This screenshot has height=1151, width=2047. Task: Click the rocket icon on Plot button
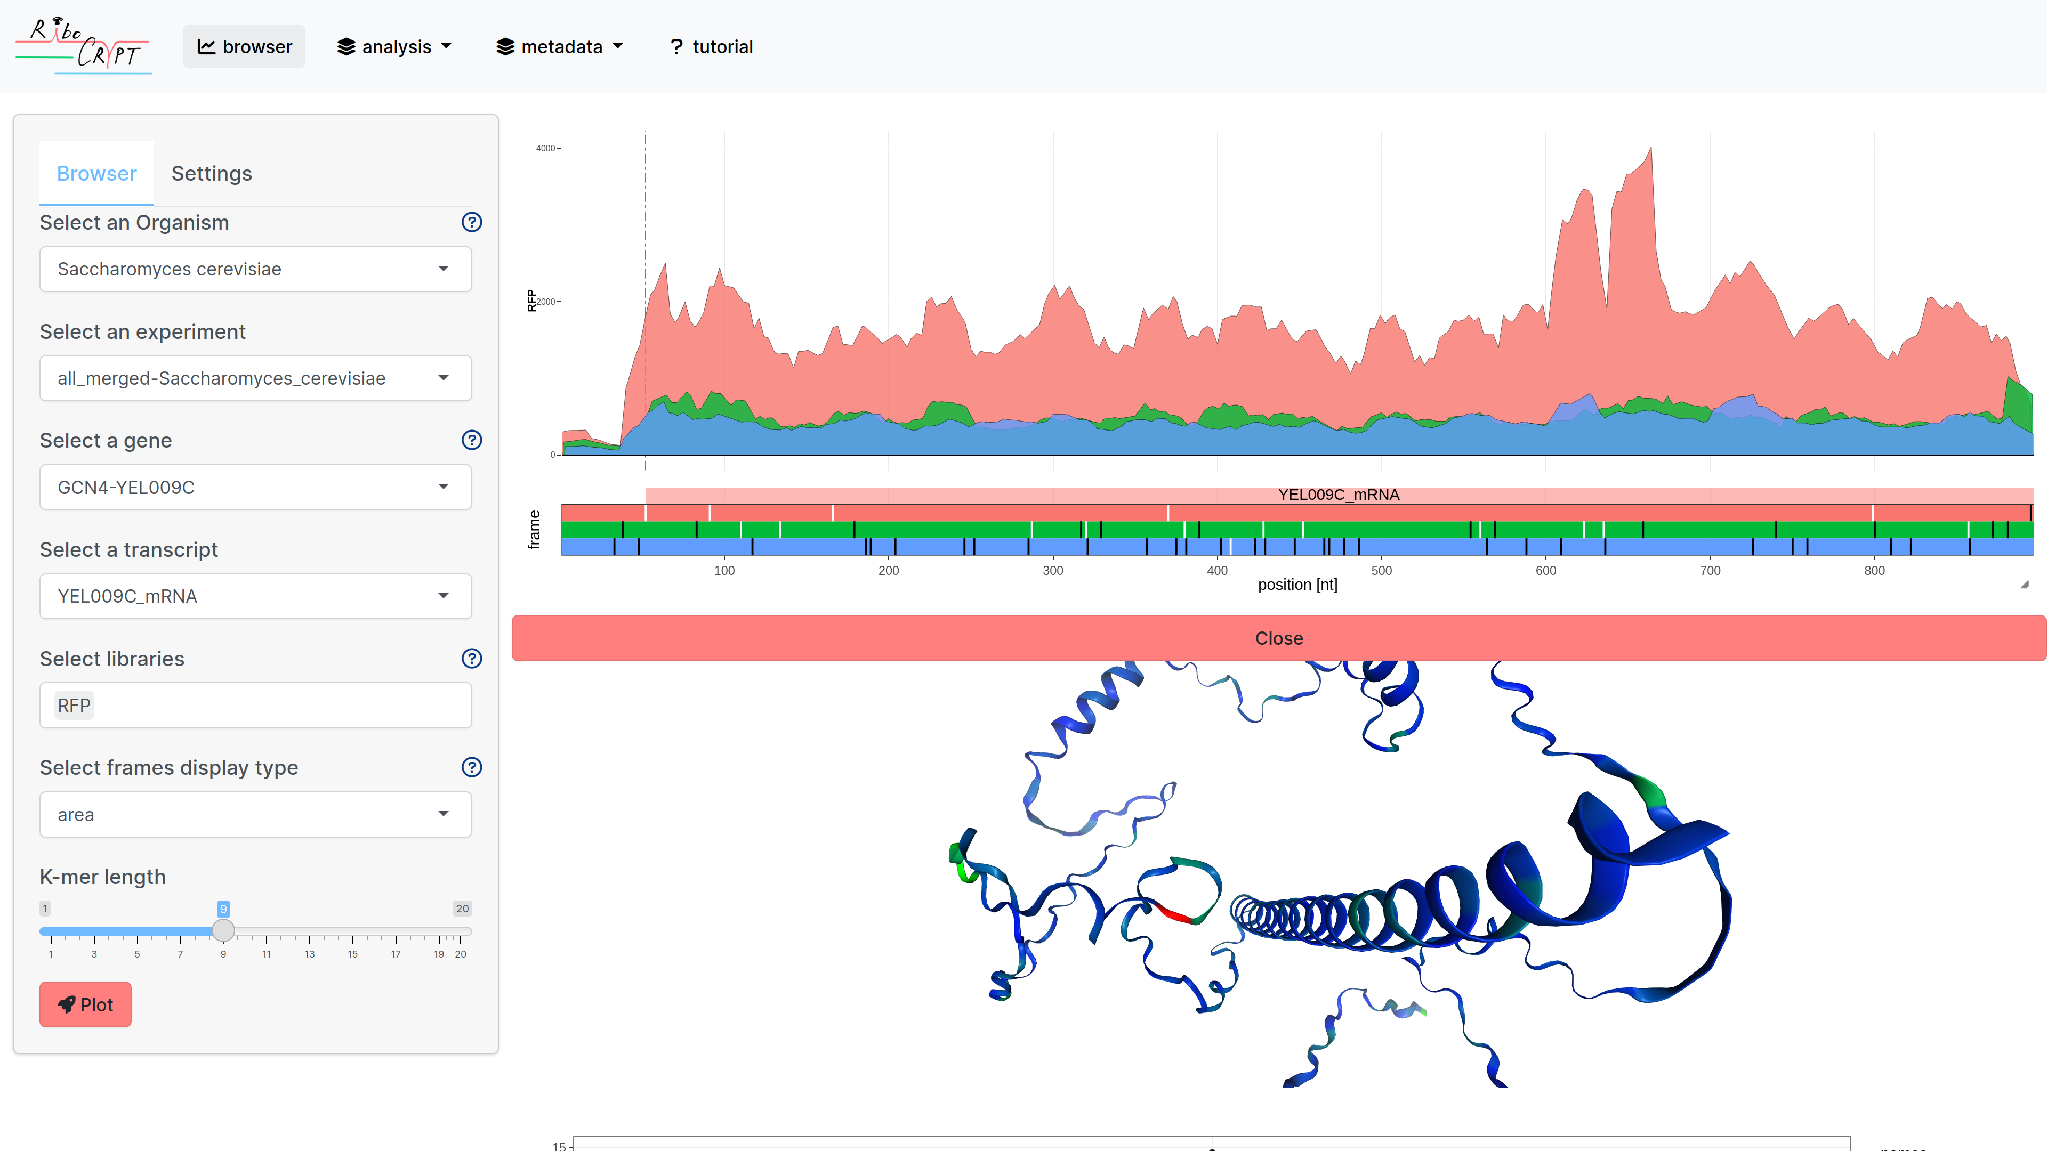click(67, 1005)
